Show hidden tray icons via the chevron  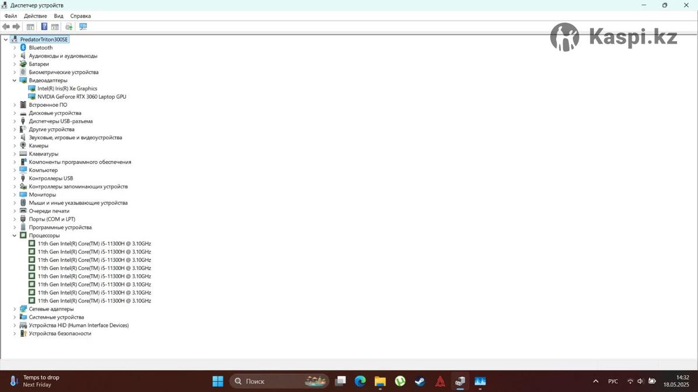pos(596,382)
